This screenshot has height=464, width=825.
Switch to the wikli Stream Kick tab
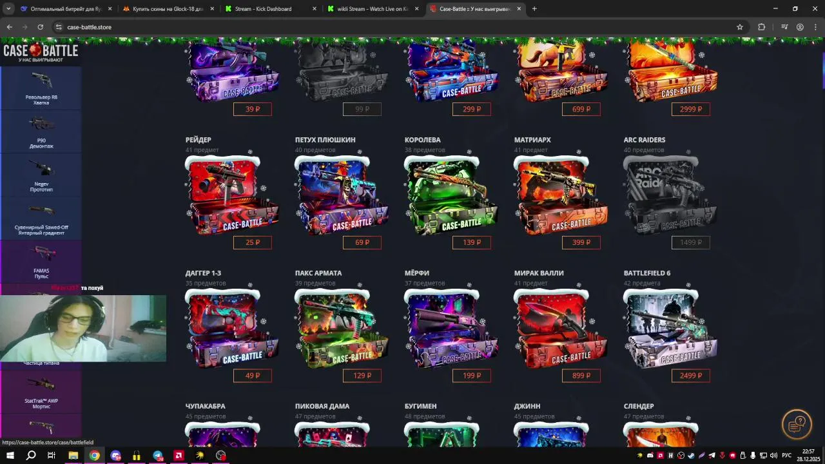(x=373, y=9)
